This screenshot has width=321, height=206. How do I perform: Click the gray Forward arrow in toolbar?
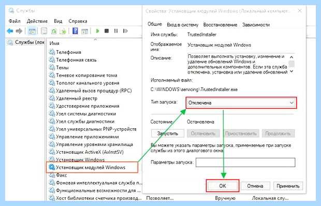(x=19, y=31)
